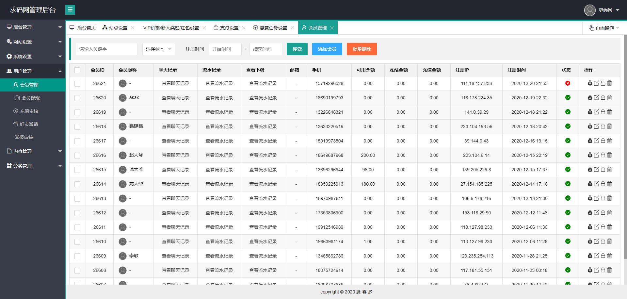Click the green status toggle for member 超大爷

click(568, 155)
